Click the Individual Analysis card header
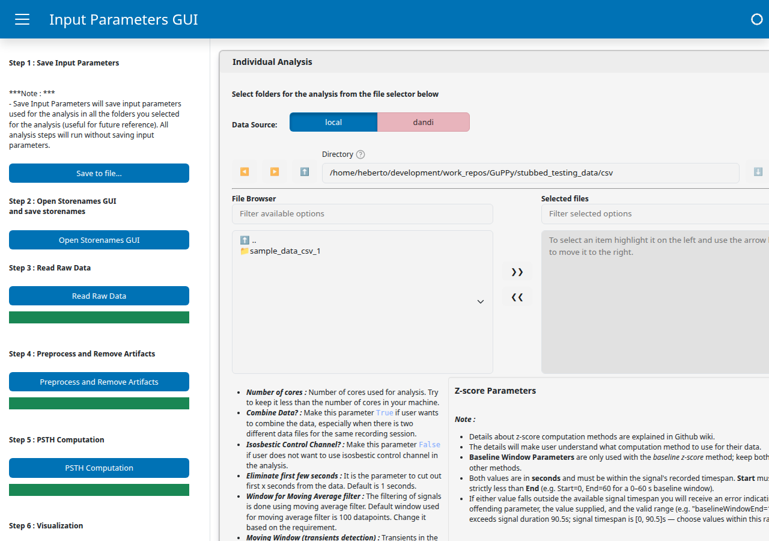769x541 pixels. (494, 62)
